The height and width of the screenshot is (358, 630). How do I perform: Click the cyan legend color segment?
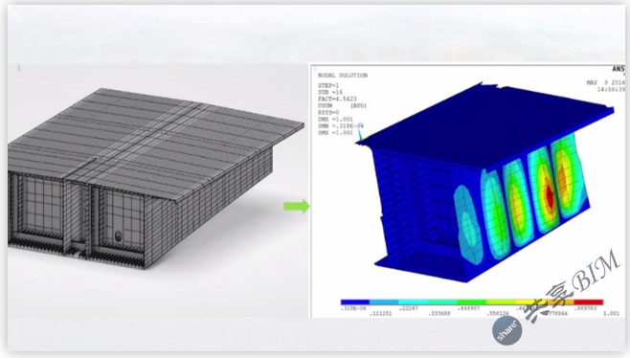pyautogui.click(x=414, y=302)
